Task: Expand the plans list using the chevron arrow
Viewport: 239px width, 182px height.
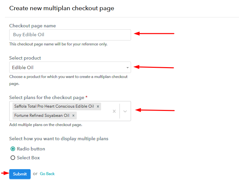Action: (125, 111)
